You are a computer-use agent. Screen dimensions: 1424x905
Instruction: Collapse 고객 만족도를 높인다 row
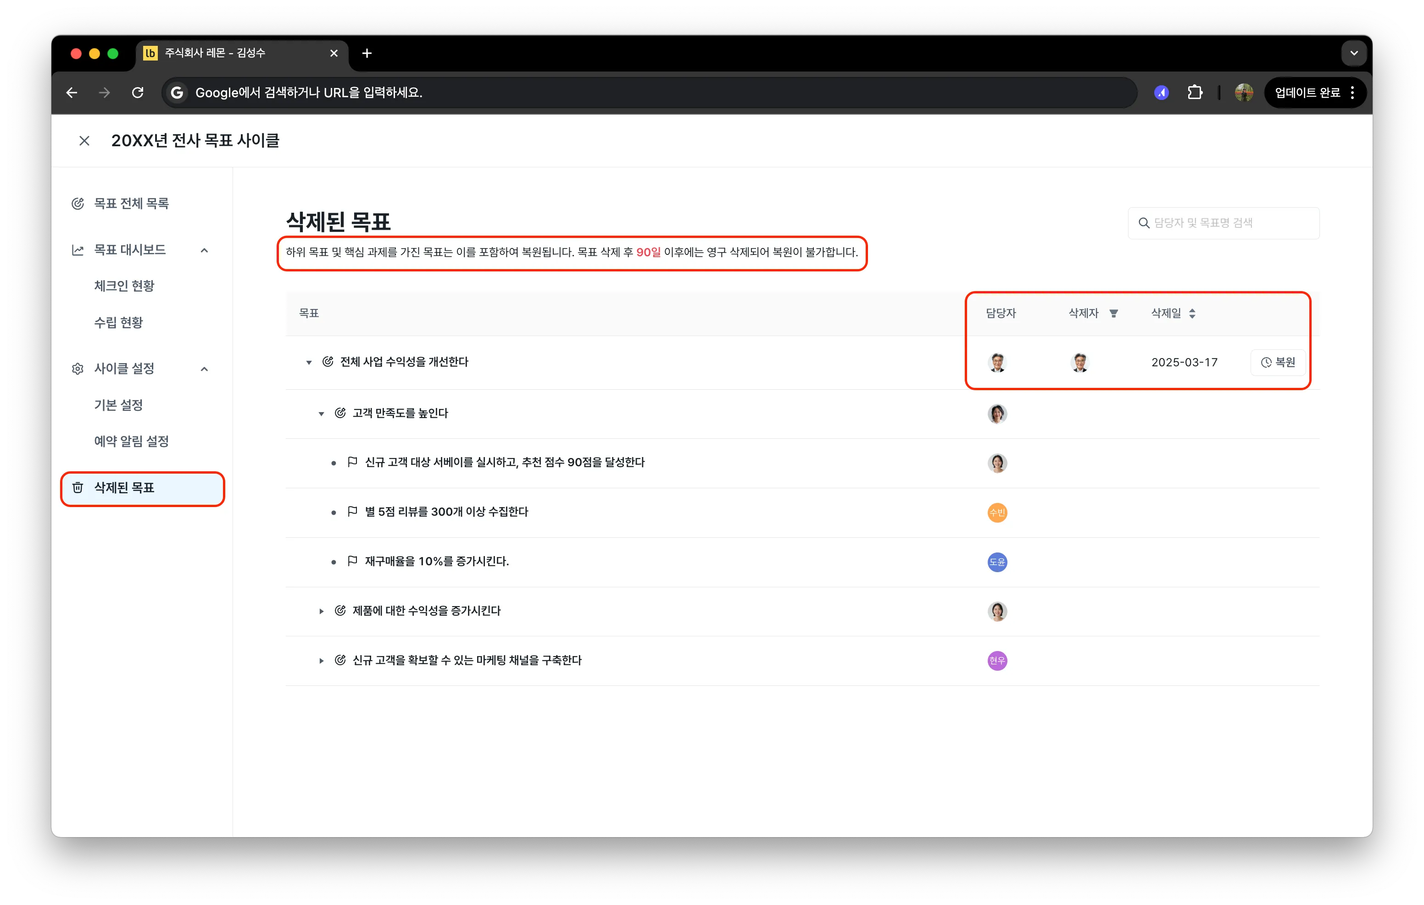321,414
